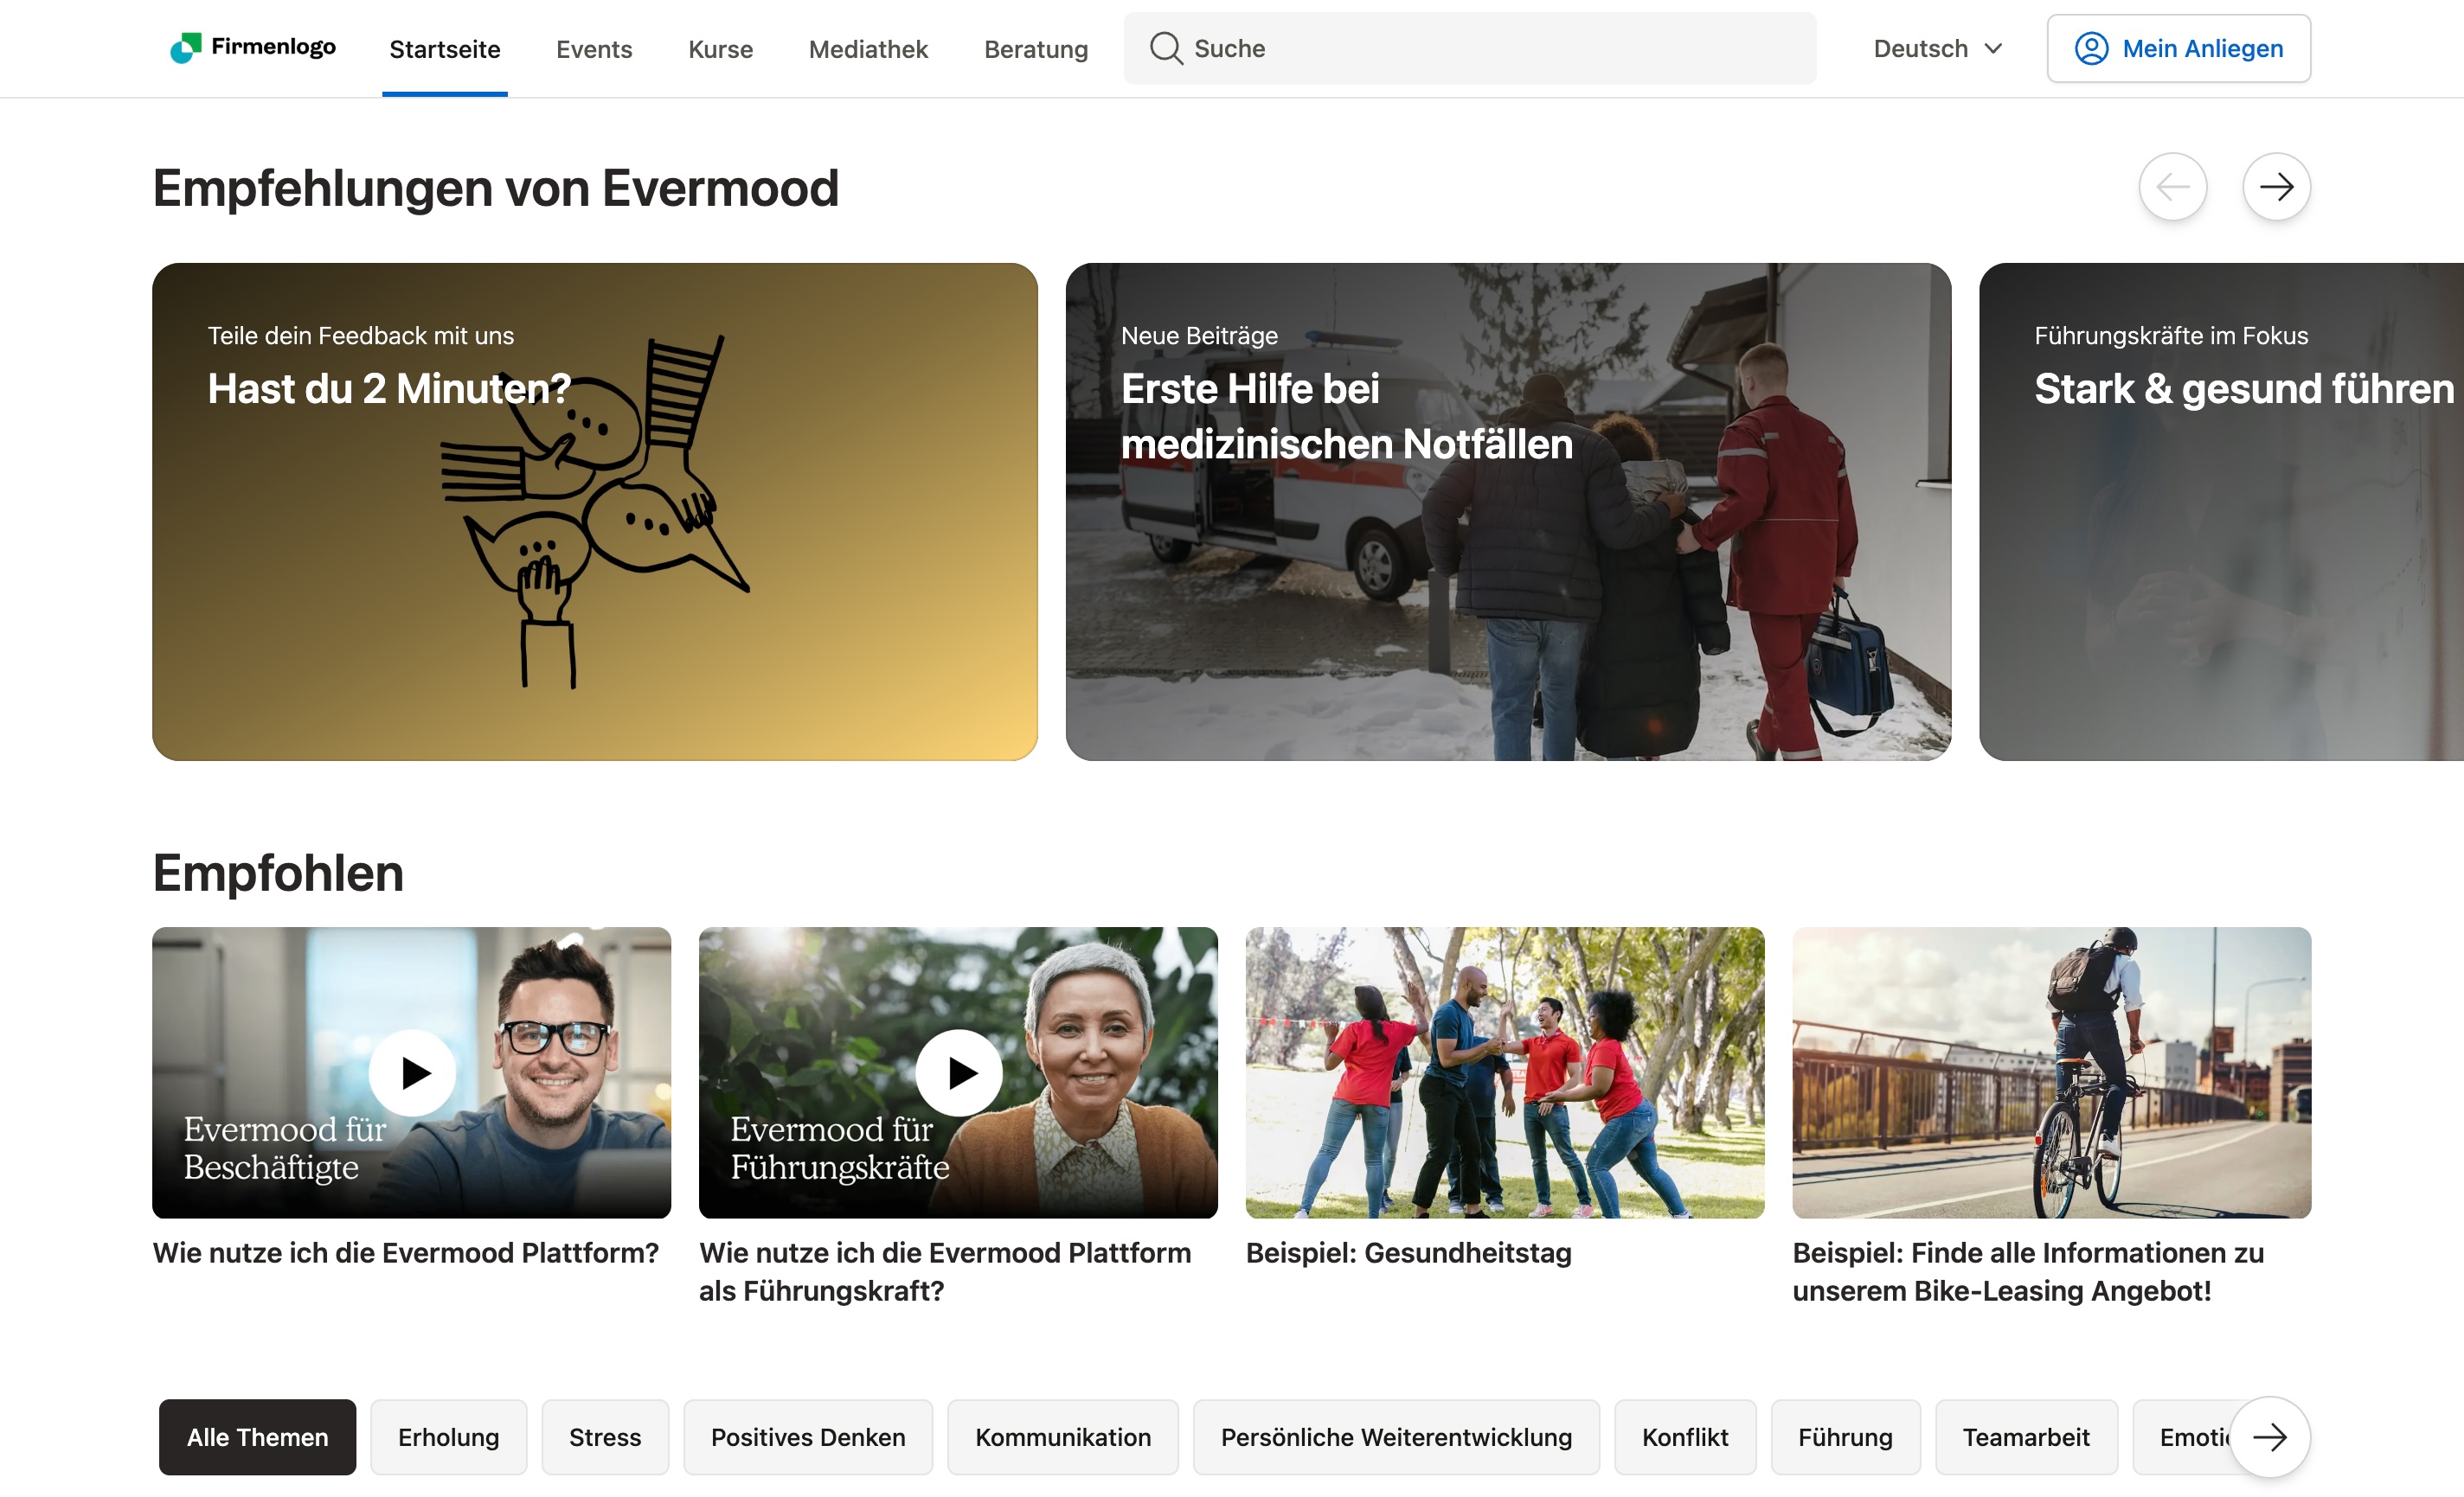Open the Events tab
This screenshot has width=2464, height=1497.
coord(594,49)
